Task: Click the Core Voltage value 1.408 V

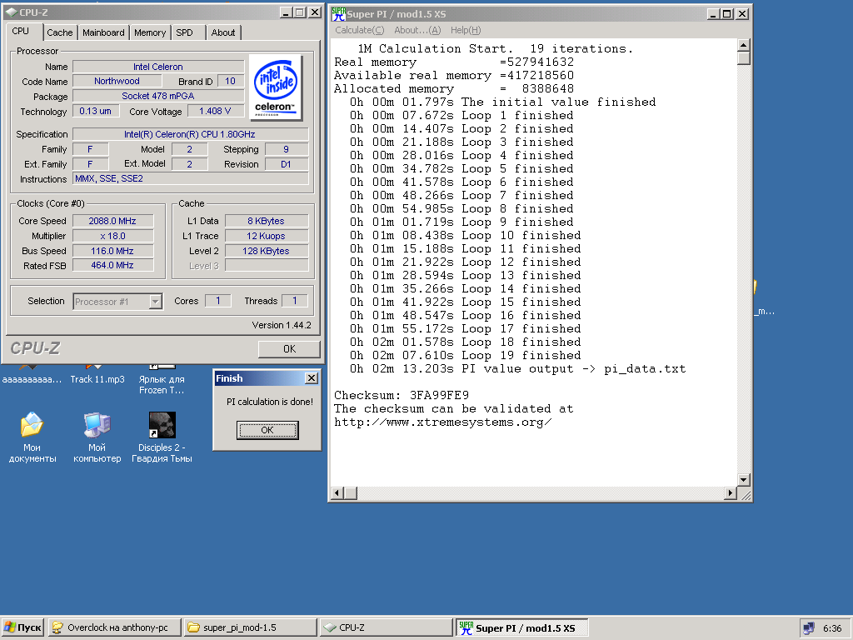Action: pyautogui.click(x=216, y=111)
